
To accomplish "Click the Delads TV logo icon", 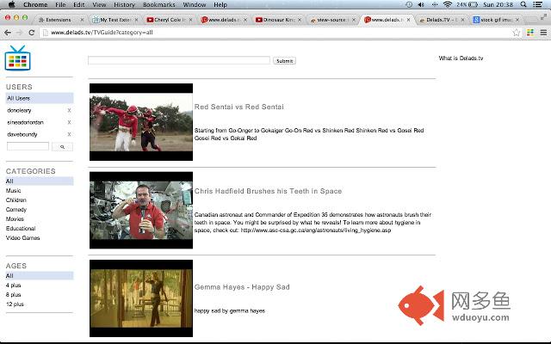I will [x=17, y=58].
